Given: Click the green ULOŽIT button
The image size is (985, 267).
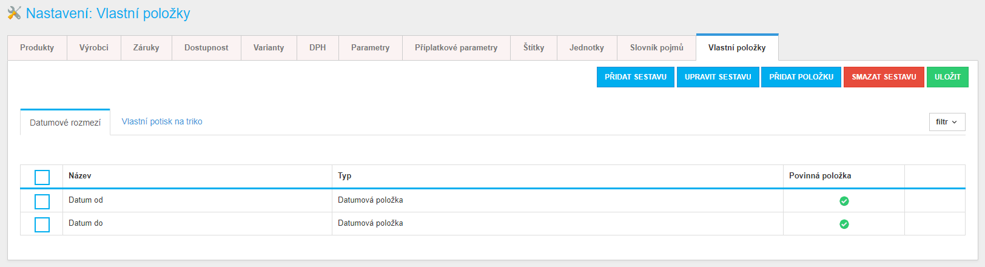Looking at the screenshot, I should click(x=947, y=77).
